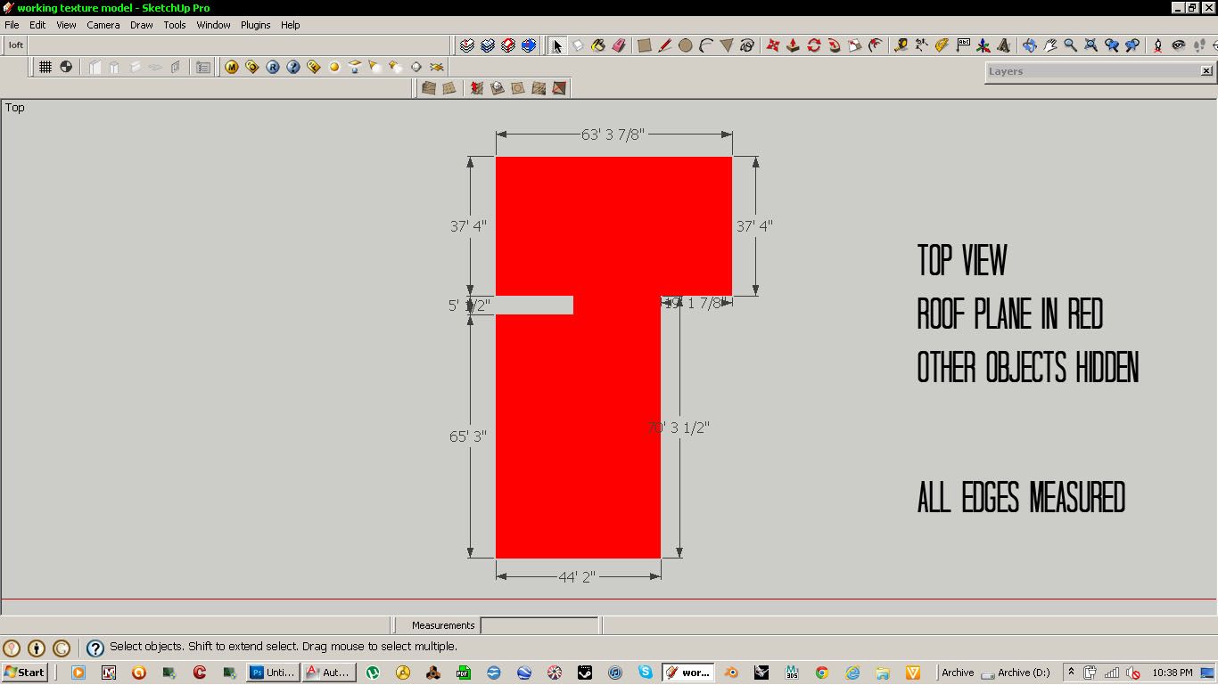Open the Plugins menu
The height and width of the screenshot is (685, 1218).
[256, 25]
